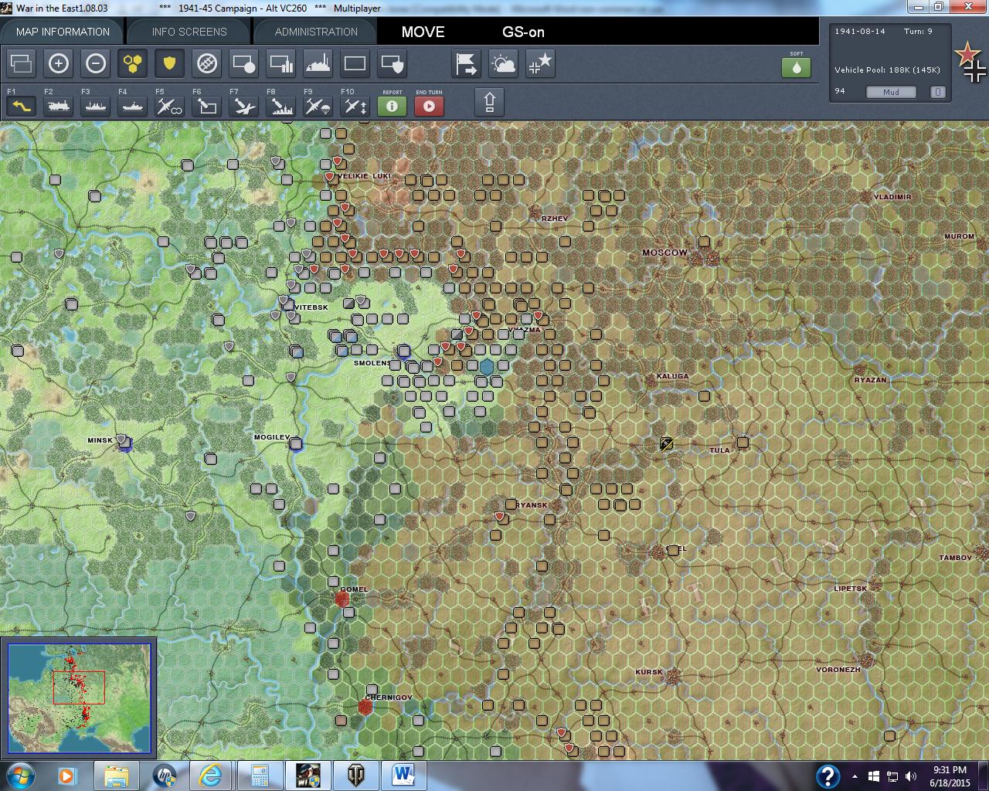The width and height of the screenshot is (989, 791).
Task: Click the blue hex southwest of Vyazma
Action: (x=487, y=367)
